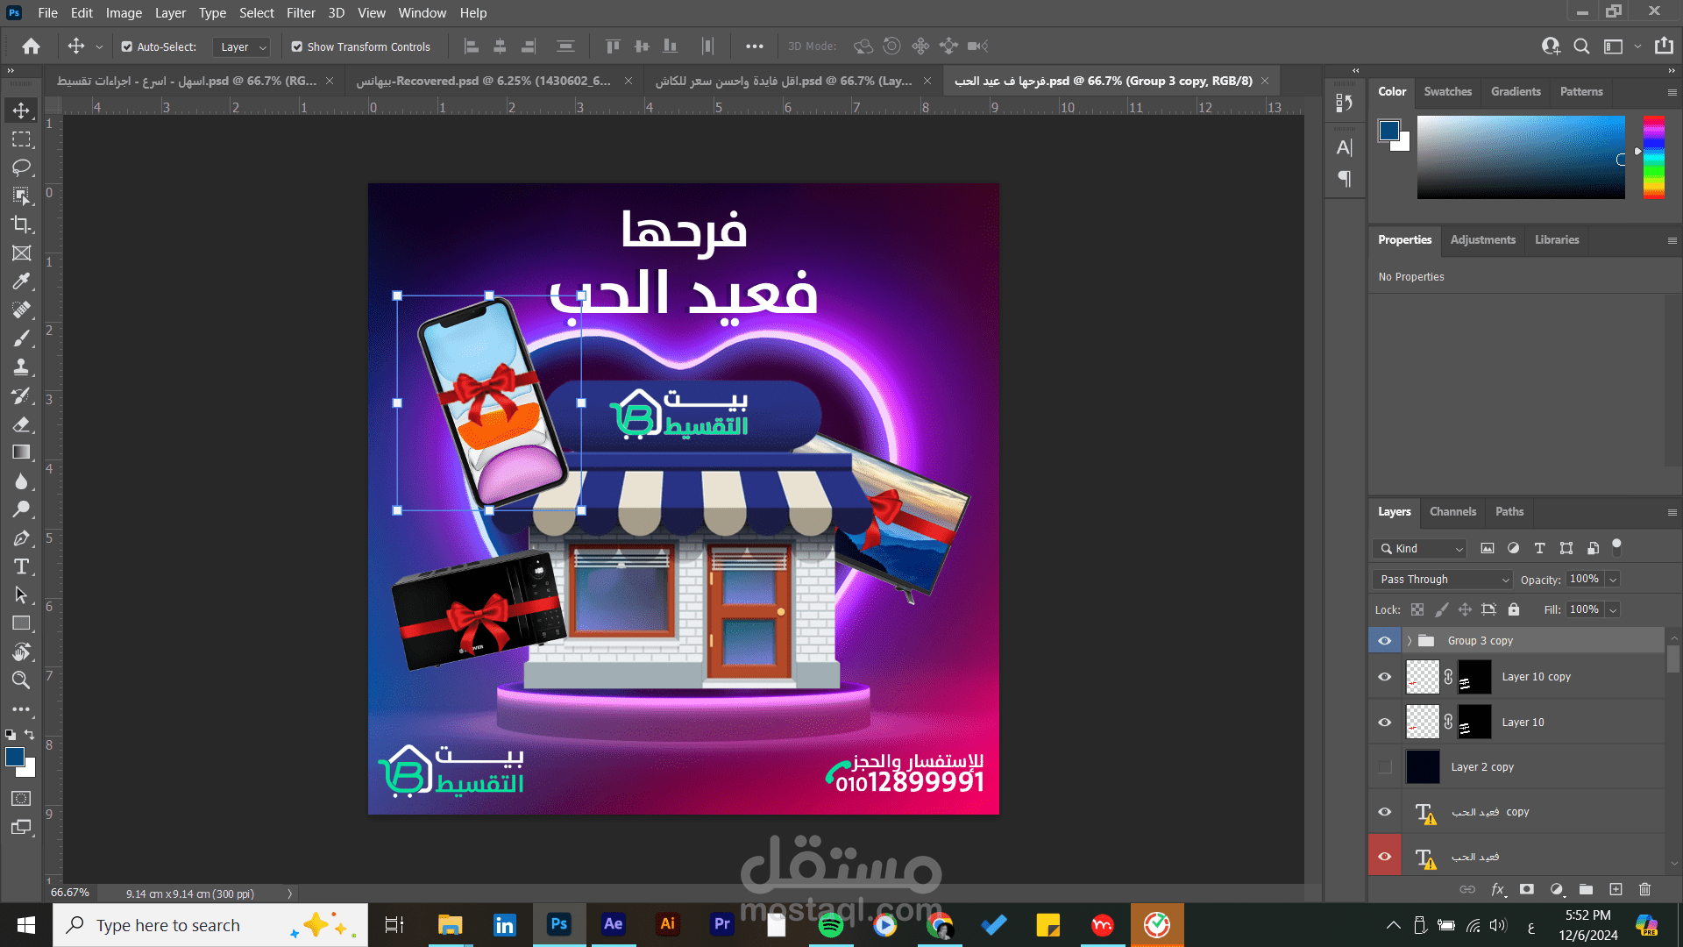Select the Horizontal Type tool
1683x947 pixels.
click(x=21, y=566)
